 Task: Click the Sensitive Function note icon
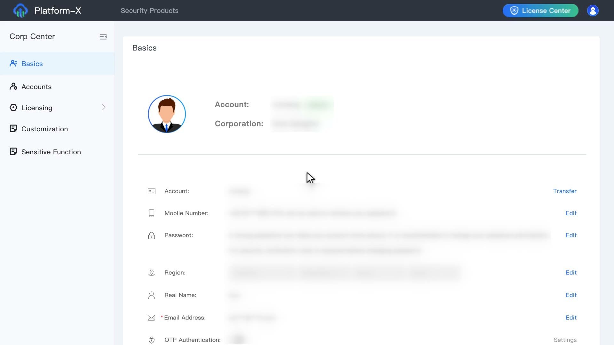point(13,151)
